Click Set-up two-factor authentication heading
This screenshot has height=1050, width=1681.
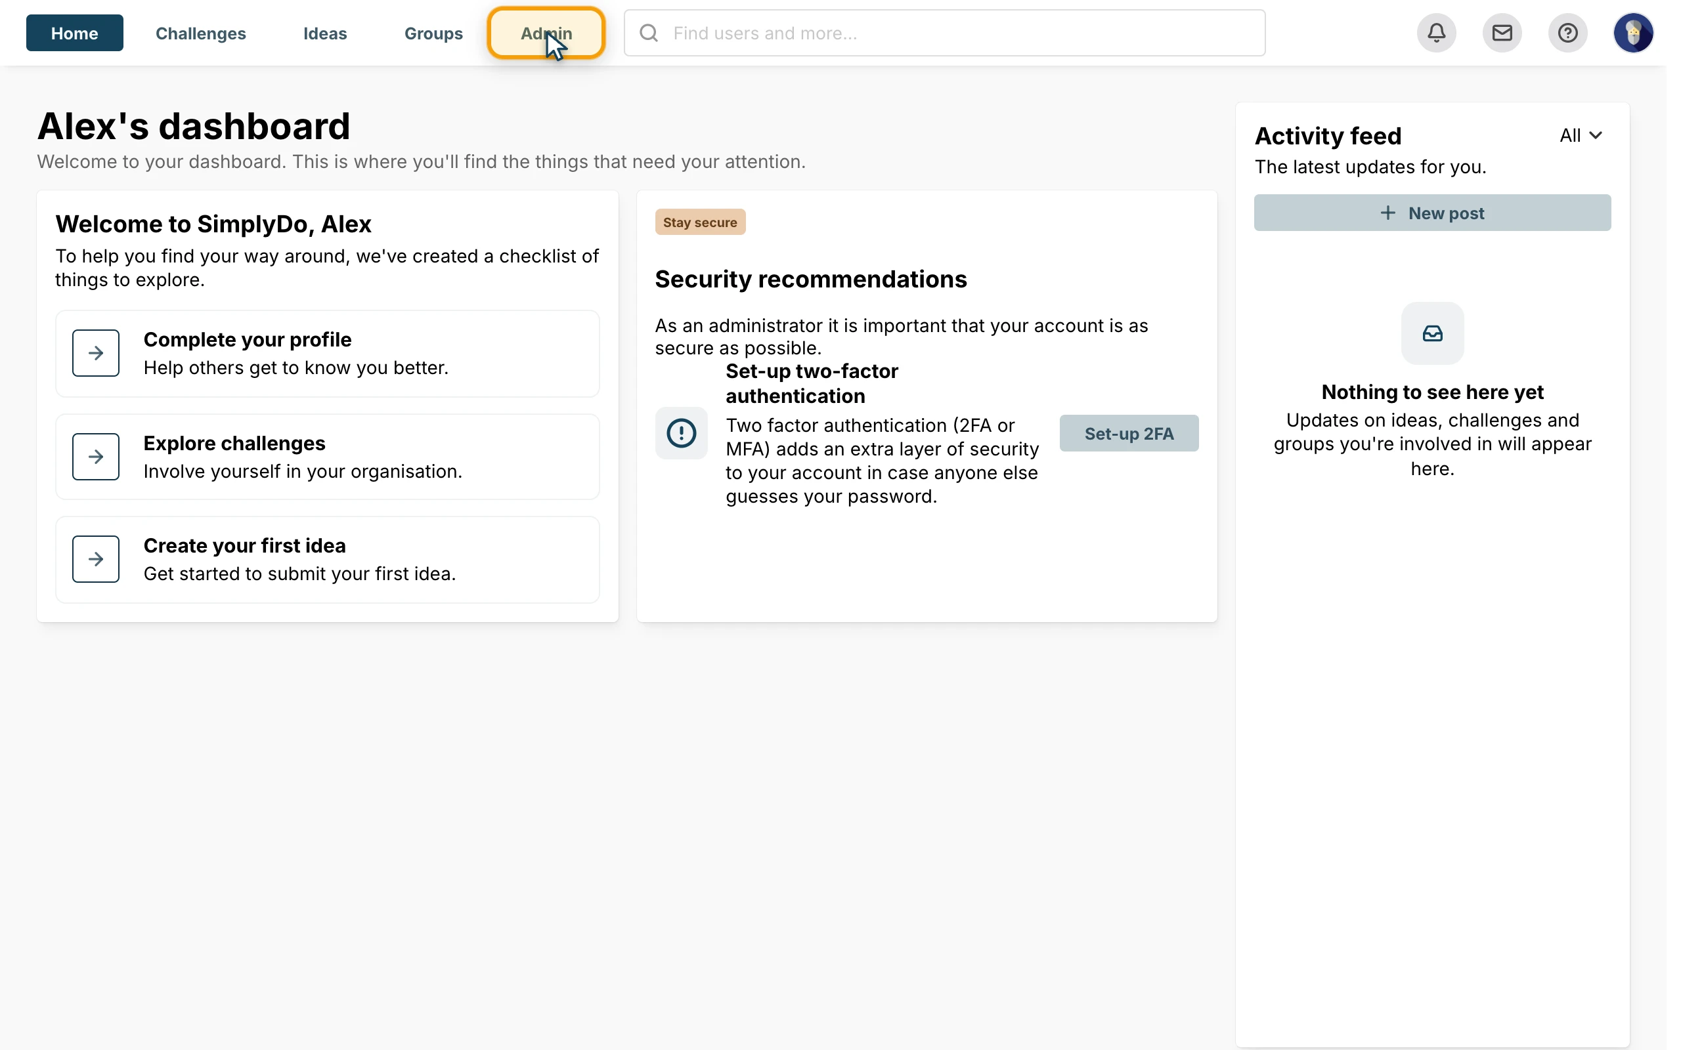(812, 383)
